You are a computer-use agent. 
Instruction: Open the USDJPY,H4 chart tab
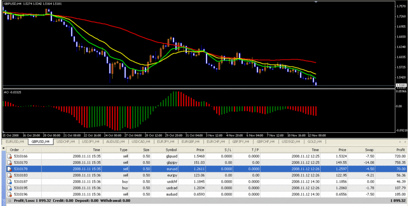91,142
